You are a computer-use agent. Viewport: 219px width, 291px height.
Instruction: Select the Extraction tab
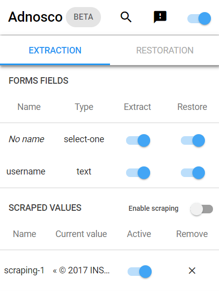point(55,50)
